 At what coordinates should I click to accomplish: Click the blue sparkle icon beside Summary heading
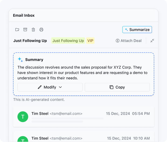click(x=20, y=60)
